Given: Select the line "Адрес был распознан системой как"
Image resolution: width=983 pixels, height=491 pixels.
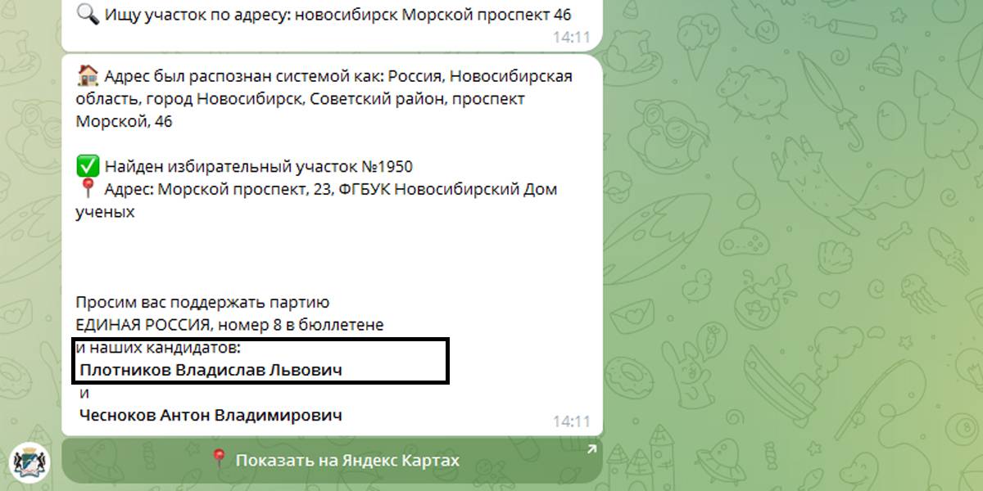Looking at the screenshot, I should [x=243, y=76].
